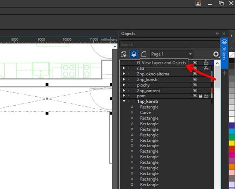
Task: Toggle eye icon on pom layer
Action: coord(195,96)
